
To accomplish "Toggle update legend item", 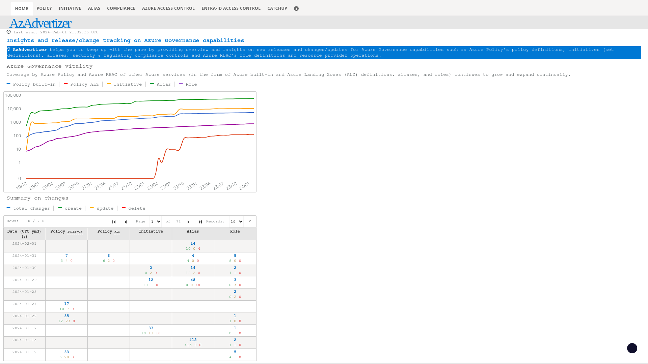I will pyautogui.click(x=102, y=208).
